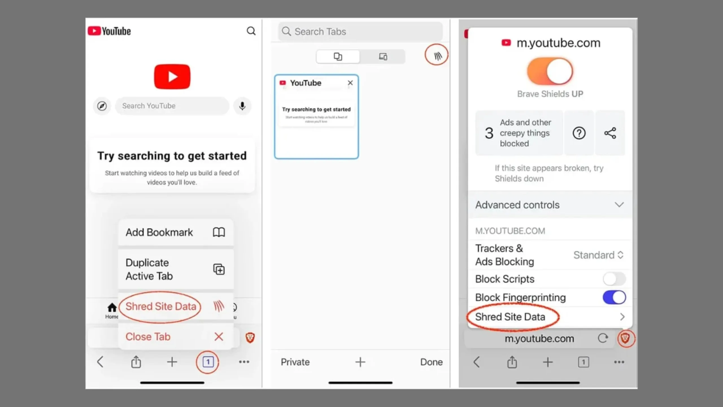Screen dimensions: 723x407
Task: Tap m.youtube.com title in shields panel
Action: pos(558,43)
